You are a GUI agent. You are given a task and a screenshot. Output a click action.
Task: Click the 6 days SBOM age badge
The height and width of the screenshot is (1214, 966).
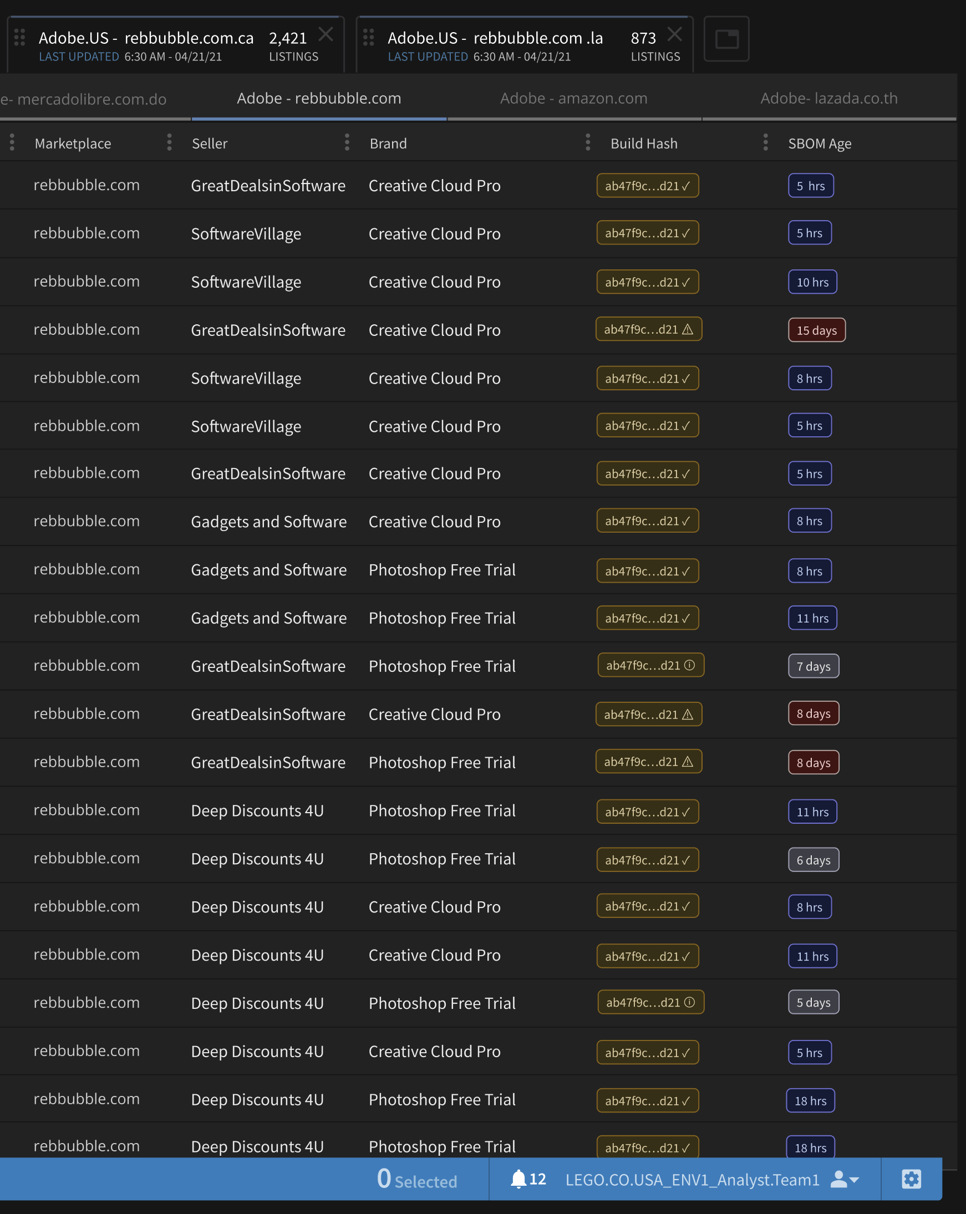pyautogui.click(x=814, y=860)
